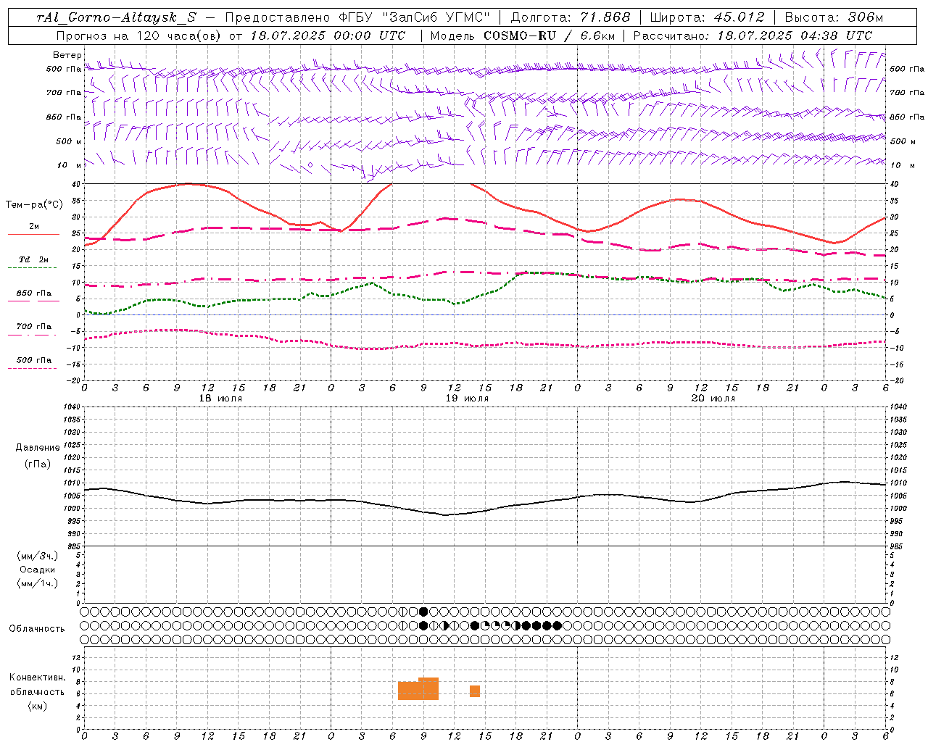
Task: Click the Ветер panel label
Action: [67, 55]
